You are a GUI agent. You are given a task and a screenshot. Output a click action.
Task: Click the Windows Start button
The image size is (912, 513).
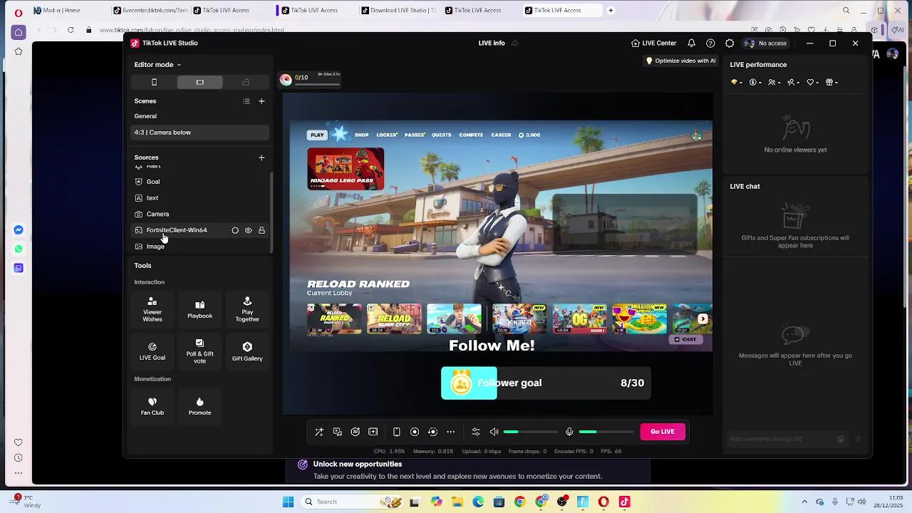coord(288,502)
